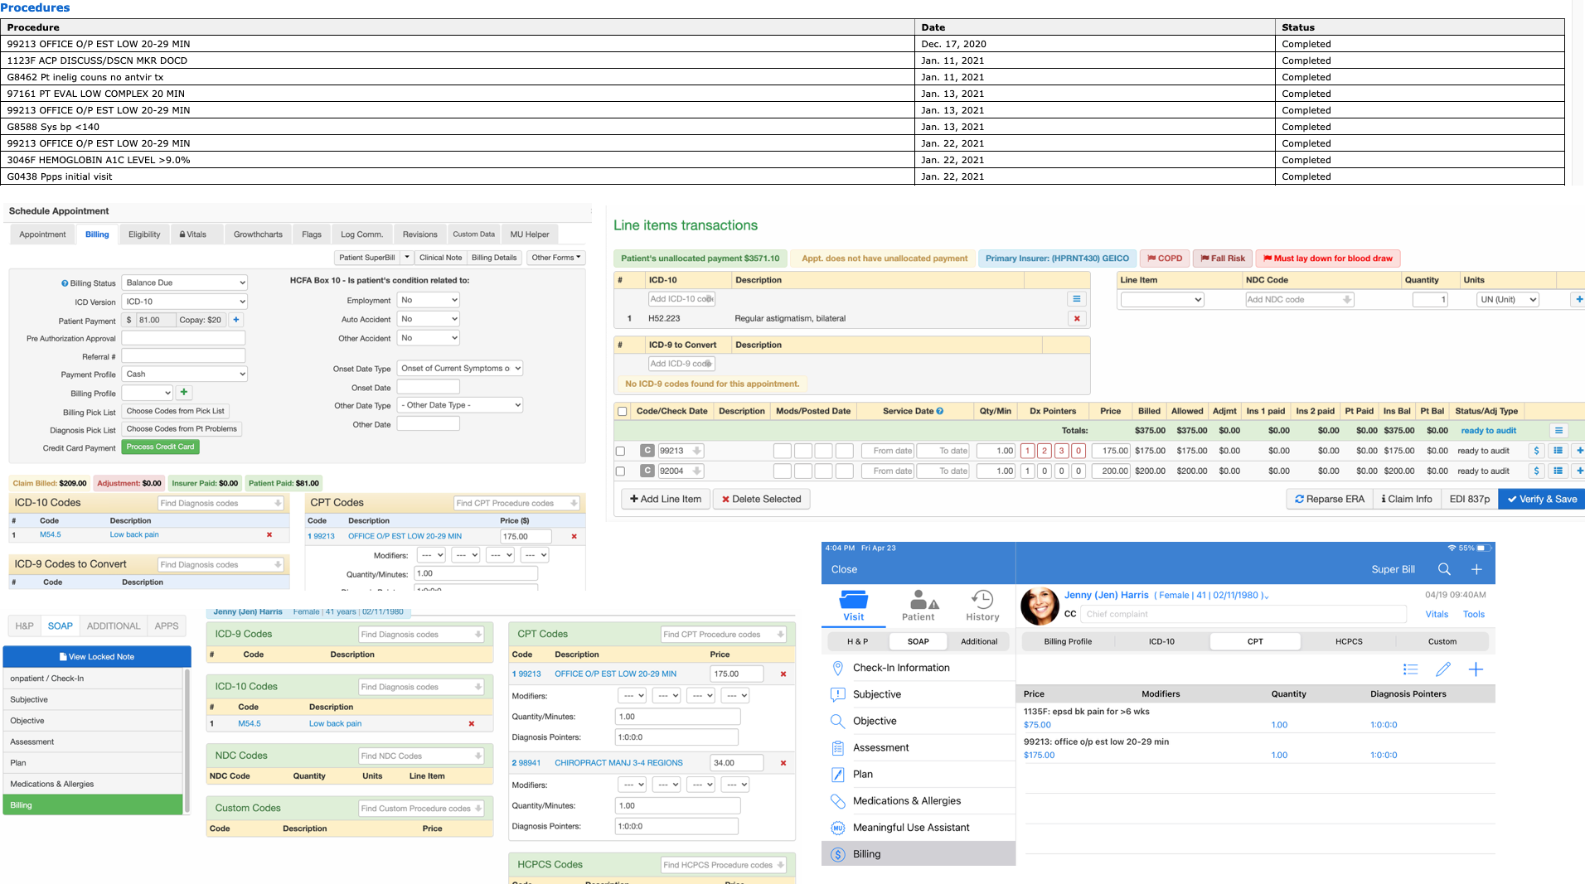
Task: Open the Other Date Type dropdown
Action: point(460,405)
